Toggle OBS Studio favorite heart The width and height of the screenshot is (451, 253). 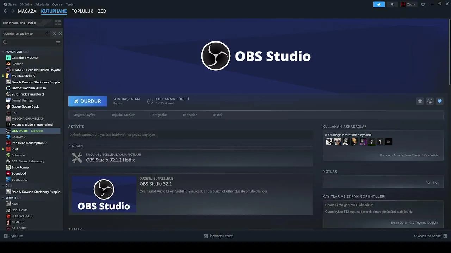pyautogui.click(x=440, y=101)
